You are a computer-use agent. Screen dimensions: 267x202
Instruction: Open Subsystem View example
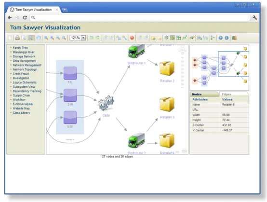coord(24,87)
